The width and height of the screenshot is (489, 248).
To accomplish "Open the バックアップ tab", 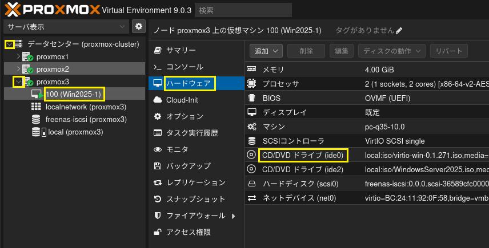I will (x=197, y=166).
